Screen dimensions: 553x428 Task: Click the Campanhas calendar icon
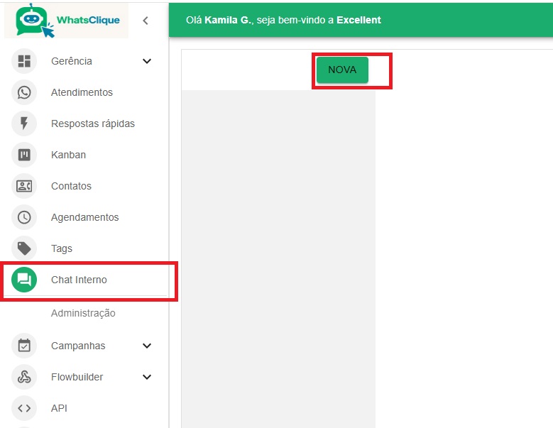[24, 346]
